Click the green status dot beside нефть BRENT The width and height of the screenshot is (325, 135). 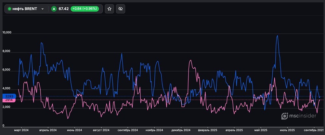tap(9, 9)
